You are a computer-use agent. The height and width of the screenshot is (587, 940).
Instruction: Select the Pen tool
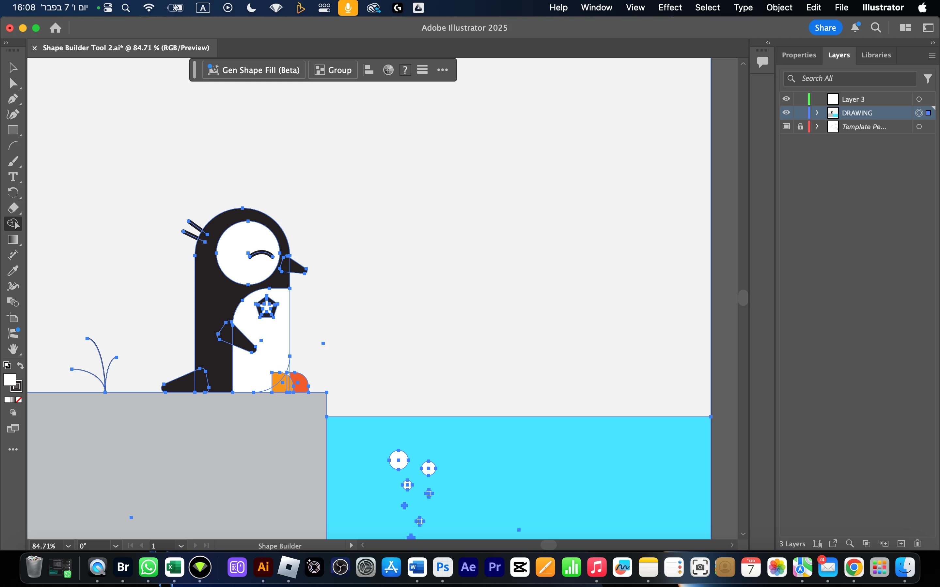coord(12,98)
